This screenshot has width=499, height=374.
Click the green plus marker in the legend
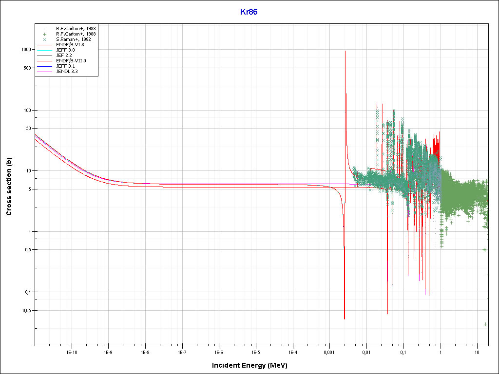44,34
